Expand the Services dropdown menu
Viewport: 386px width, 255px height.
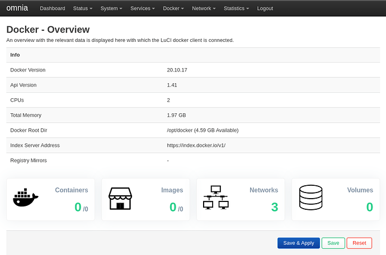pos(143,8)
